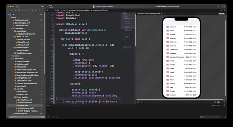Open the Breakpoint navigator tab
This screenshot has width=233, height=127.
pyautogui.click(x=36, y=10)
